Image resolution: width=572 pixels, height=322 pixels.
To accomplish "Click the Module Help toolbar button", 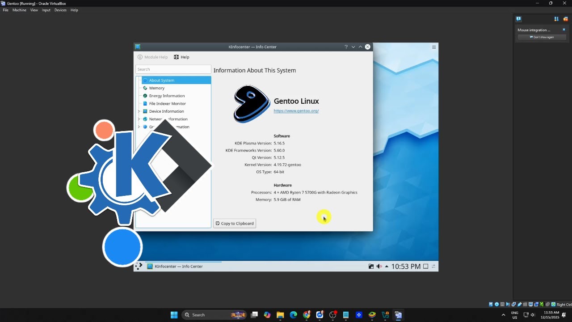I will [x=153, y=57].
